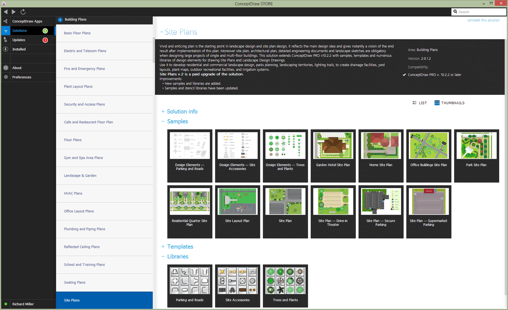The height and width of the screenshot is (310, 508).
Task: Go forward with the right arrow
Action: click(14, 12)
